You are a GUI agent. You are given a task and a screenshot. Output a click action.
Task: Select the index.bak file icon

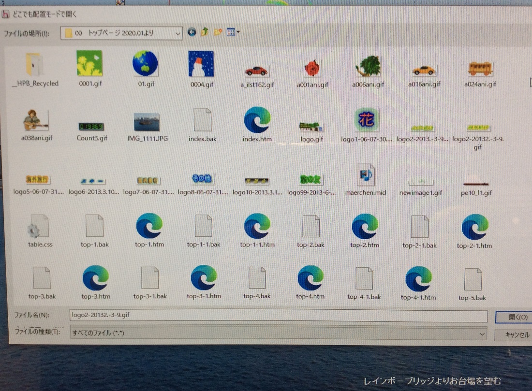(203, 120)
